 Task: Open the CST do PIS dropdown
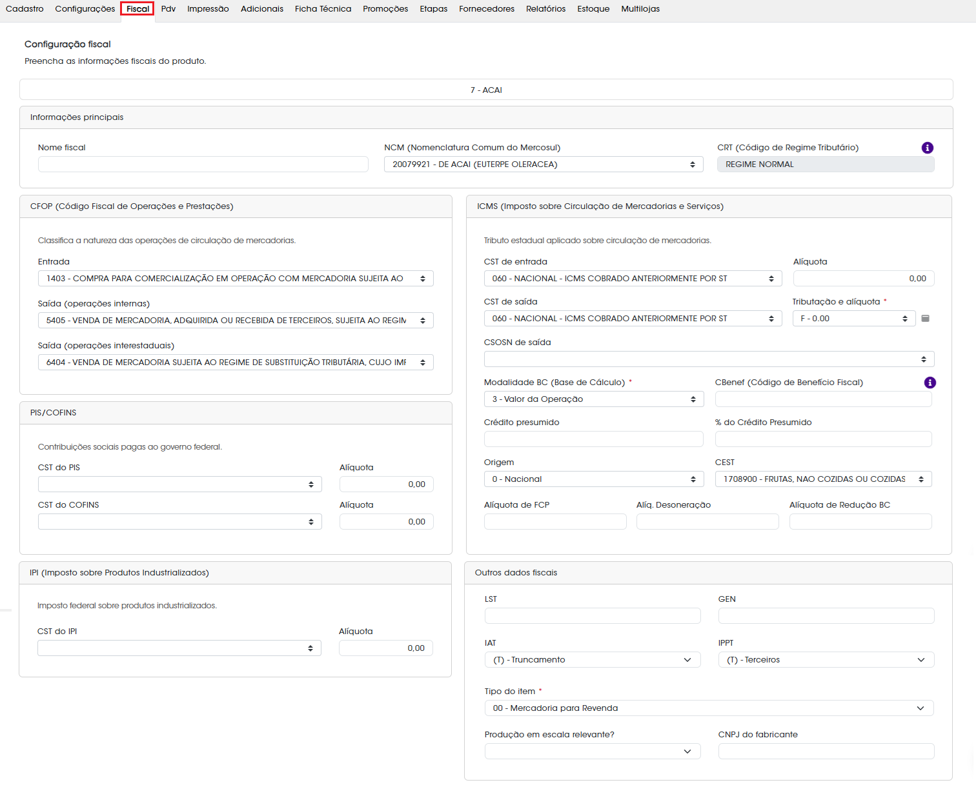pyautogui.click(x=179, y=484)
